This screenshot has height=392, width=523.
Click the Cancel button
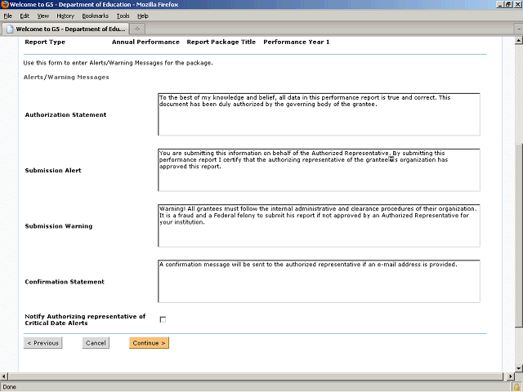coord(96,343)
